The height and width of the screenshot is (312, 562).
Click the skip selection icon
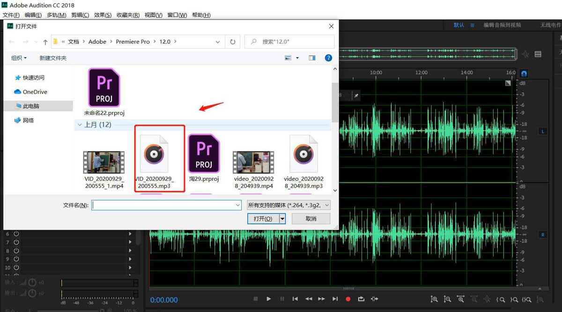pyautogui.click(x=374, y=299)
